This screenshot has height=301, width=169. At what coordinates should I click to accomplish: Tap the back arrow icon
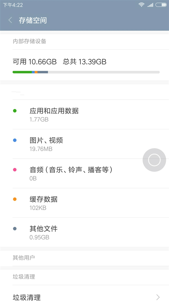tap(10, 20)
